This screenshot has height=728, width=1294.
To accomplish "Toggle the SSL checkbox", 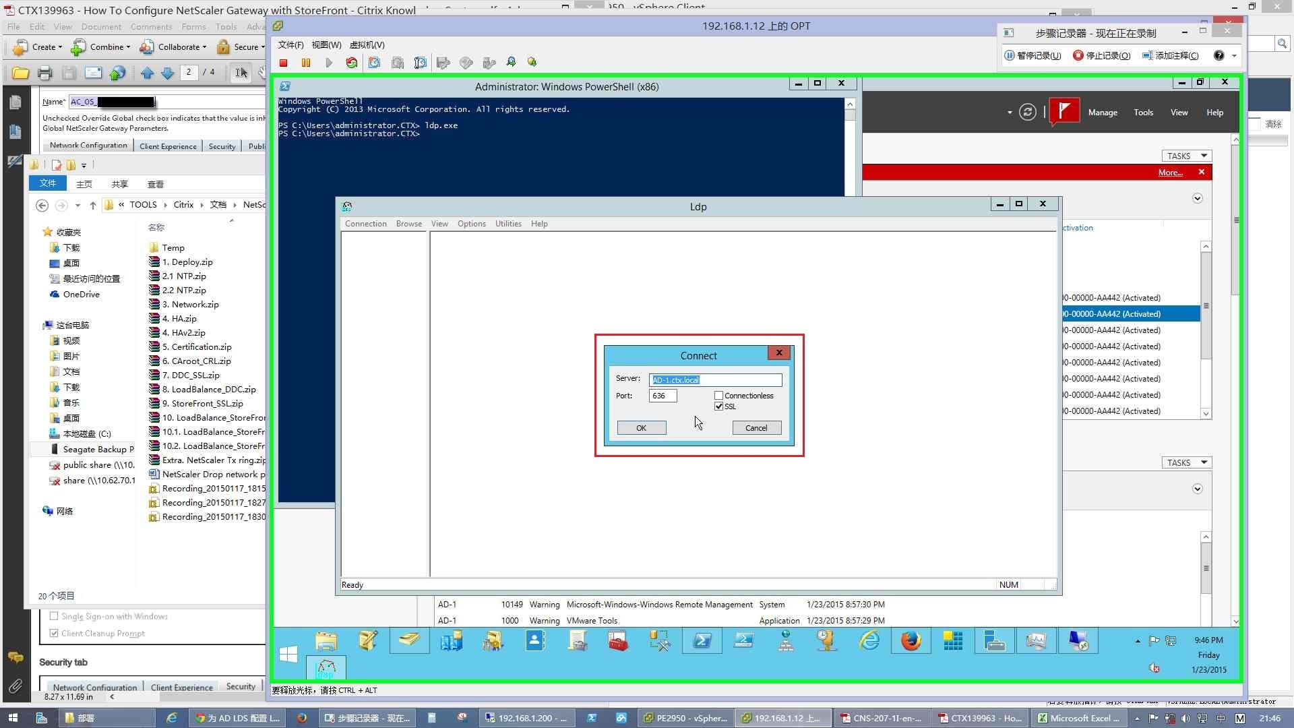I will coord(718,406).
